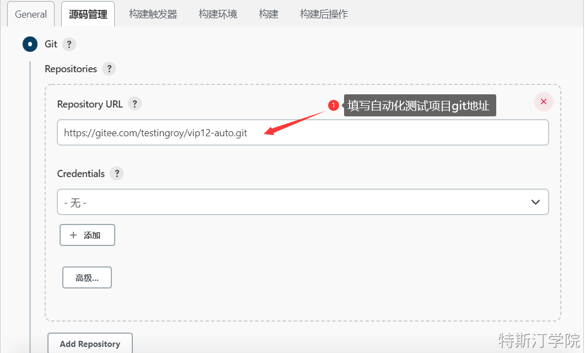
Task: Select the Git radio button
Action: point(30,44)
